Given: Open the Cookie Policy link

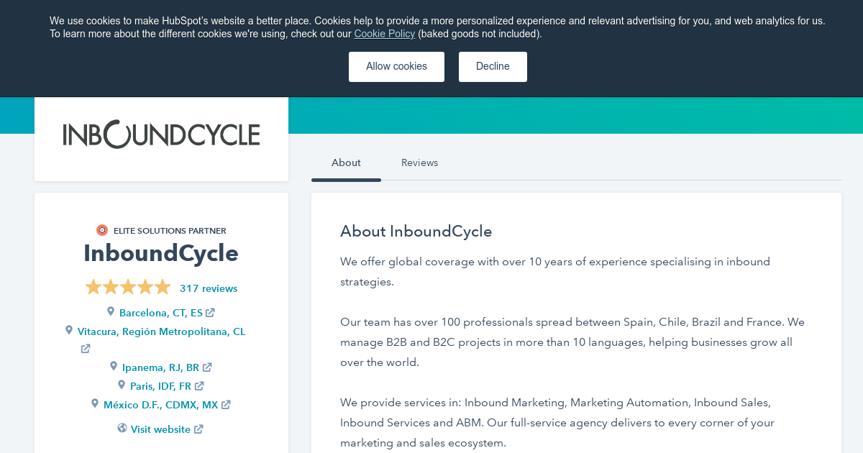Looking at the screenshot, I should click(x=384, y=34).
